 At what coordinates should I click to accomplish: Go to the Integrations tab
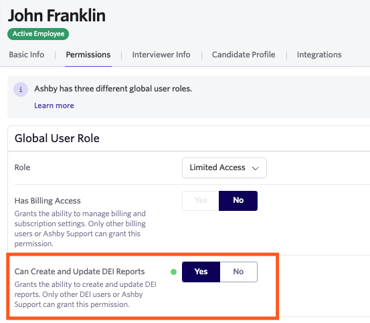319,55
